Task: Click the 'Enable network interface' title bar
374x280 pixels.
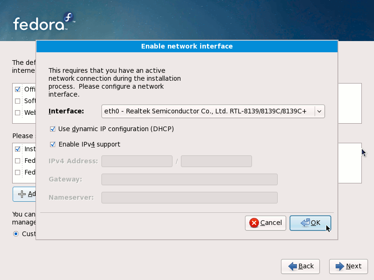Action: [187, 46]
